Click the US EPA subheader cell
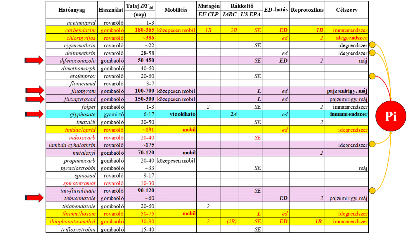This screenshot has width=414, height=233. (x=250, y=14)
